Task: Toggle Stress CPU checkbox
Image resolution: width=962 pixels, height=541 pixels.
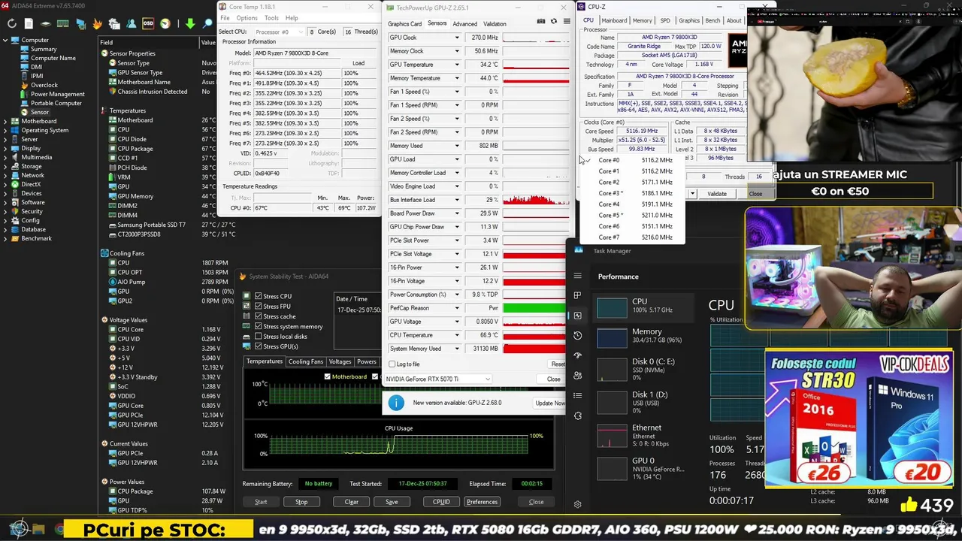Action: (x=258, y=296)
